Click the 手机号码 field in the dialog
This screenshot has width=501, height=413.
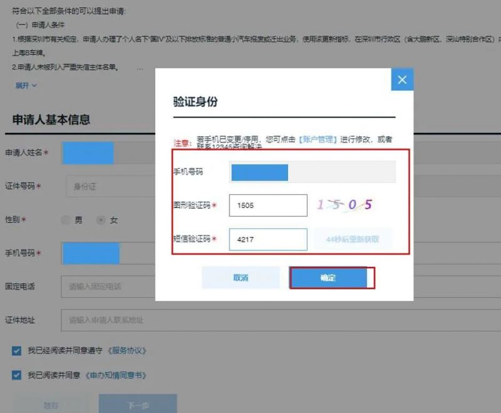coord(312,172)
